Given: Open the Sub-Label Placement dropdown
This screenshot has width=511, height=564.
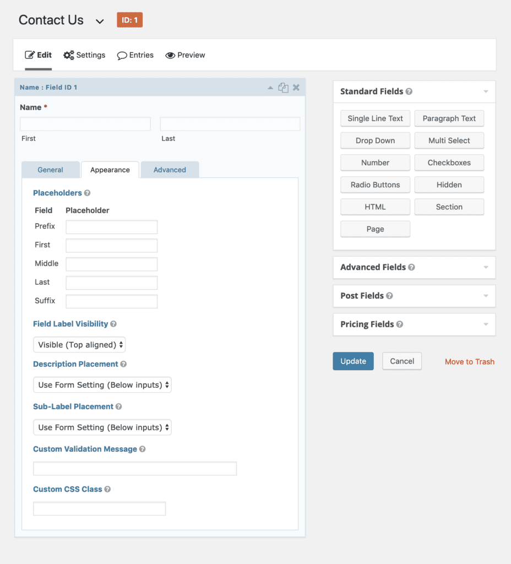Looking at the screenshot, I should coord(102,427).
